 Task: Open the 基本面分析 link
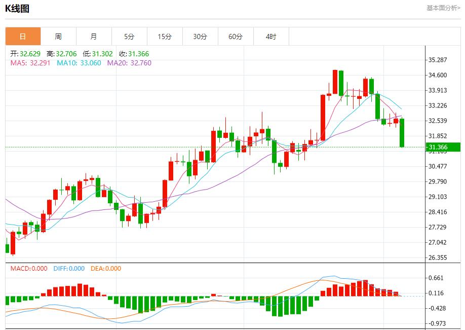443,8
